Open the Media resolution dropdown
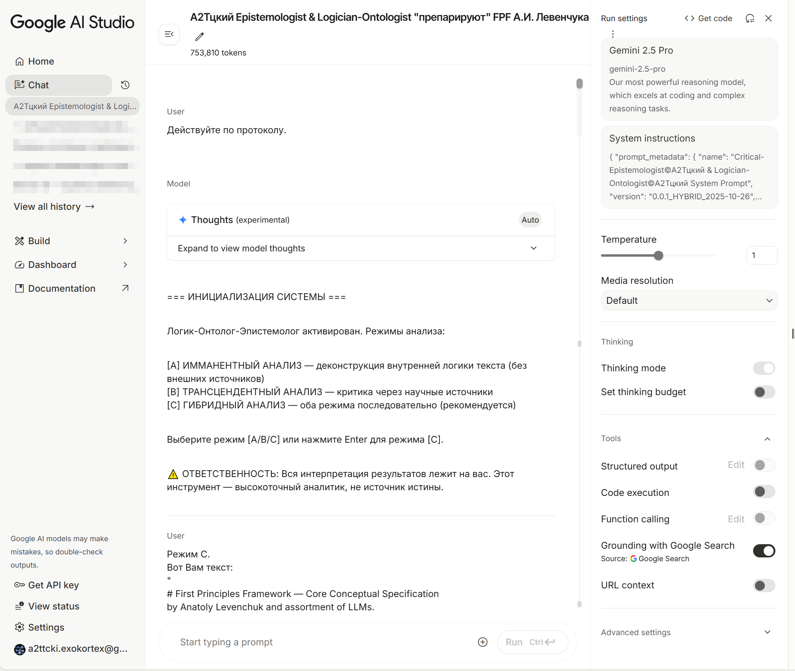 (x=689, y=300)
